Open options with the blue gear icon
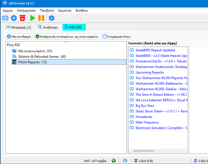The height and width of the screenshot is (164, 208). (x=52, y=18)
